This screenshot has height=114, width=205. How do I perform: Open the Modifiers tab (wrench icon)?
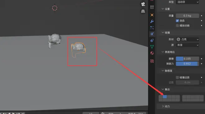pos(152,21)
